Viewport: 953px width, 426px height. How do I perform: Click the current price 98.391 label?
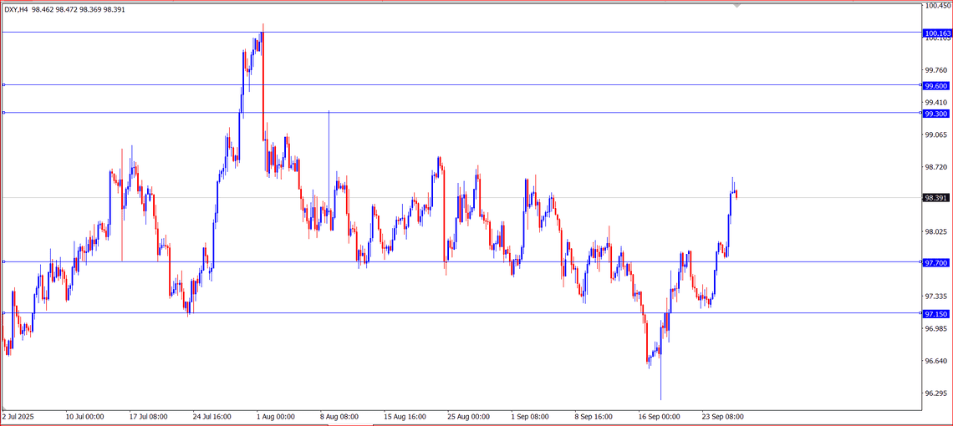(936, 198)
